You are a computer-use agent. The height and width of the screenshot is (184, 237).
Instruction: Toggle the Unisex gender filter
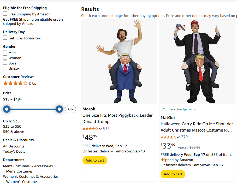click(5, 68)
